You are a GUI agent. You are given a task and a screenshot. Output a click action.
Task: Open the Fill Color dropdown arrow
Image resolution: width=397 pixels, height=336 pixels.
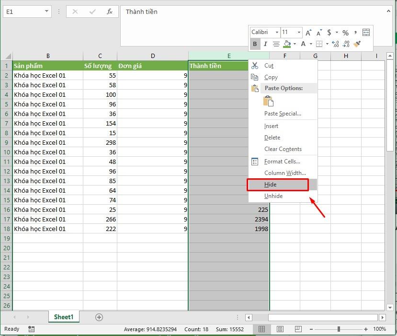(x=295, y=43)
